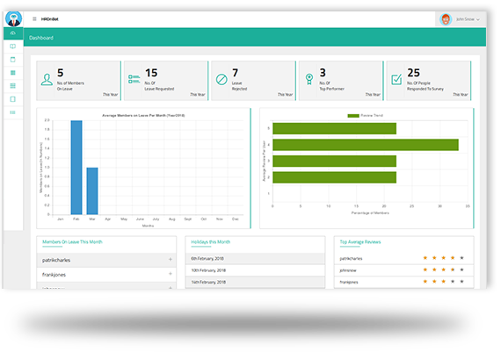Screen dimensions: 501x352
Task: Click the hamburger menu icon beside HROnBot
Action: pos(34,19)
